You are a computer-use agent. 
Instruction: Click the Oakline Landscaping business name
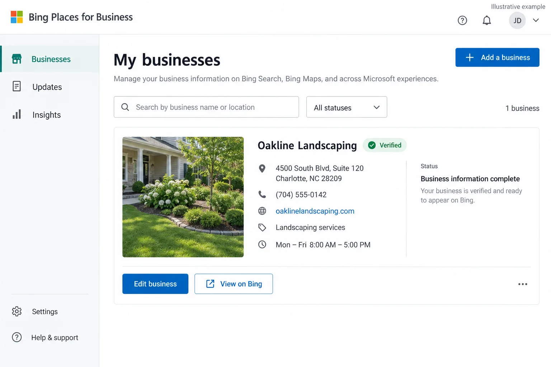[307, 146]
